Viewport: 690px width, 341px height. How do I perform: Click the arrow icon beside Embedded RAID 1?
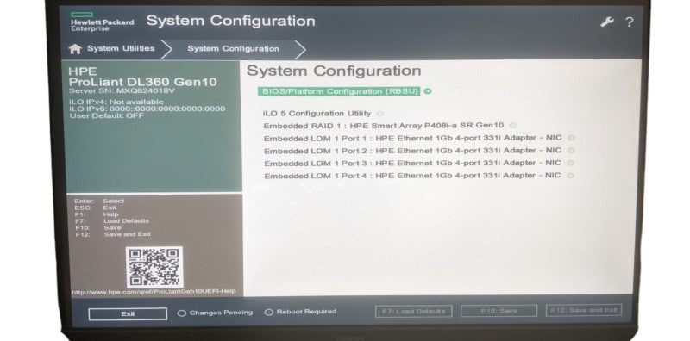click(x=512, y=126)
